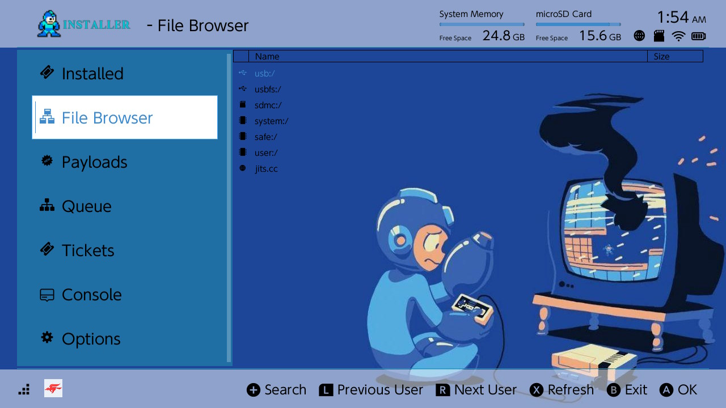
Task: Click the 1:54 AM clock
Action: (x=681, y=17)
